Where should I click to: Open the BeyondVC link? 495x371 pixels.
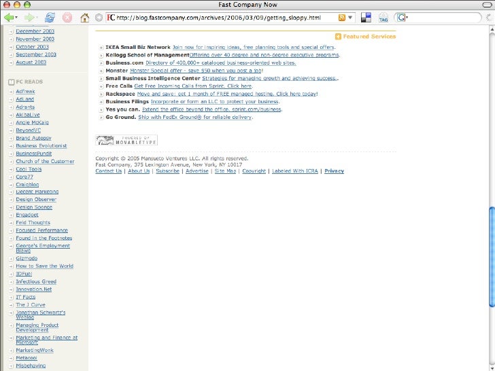point(28,130)
